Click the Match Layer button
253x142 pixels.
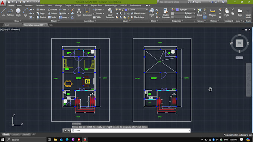pos(138,17)
